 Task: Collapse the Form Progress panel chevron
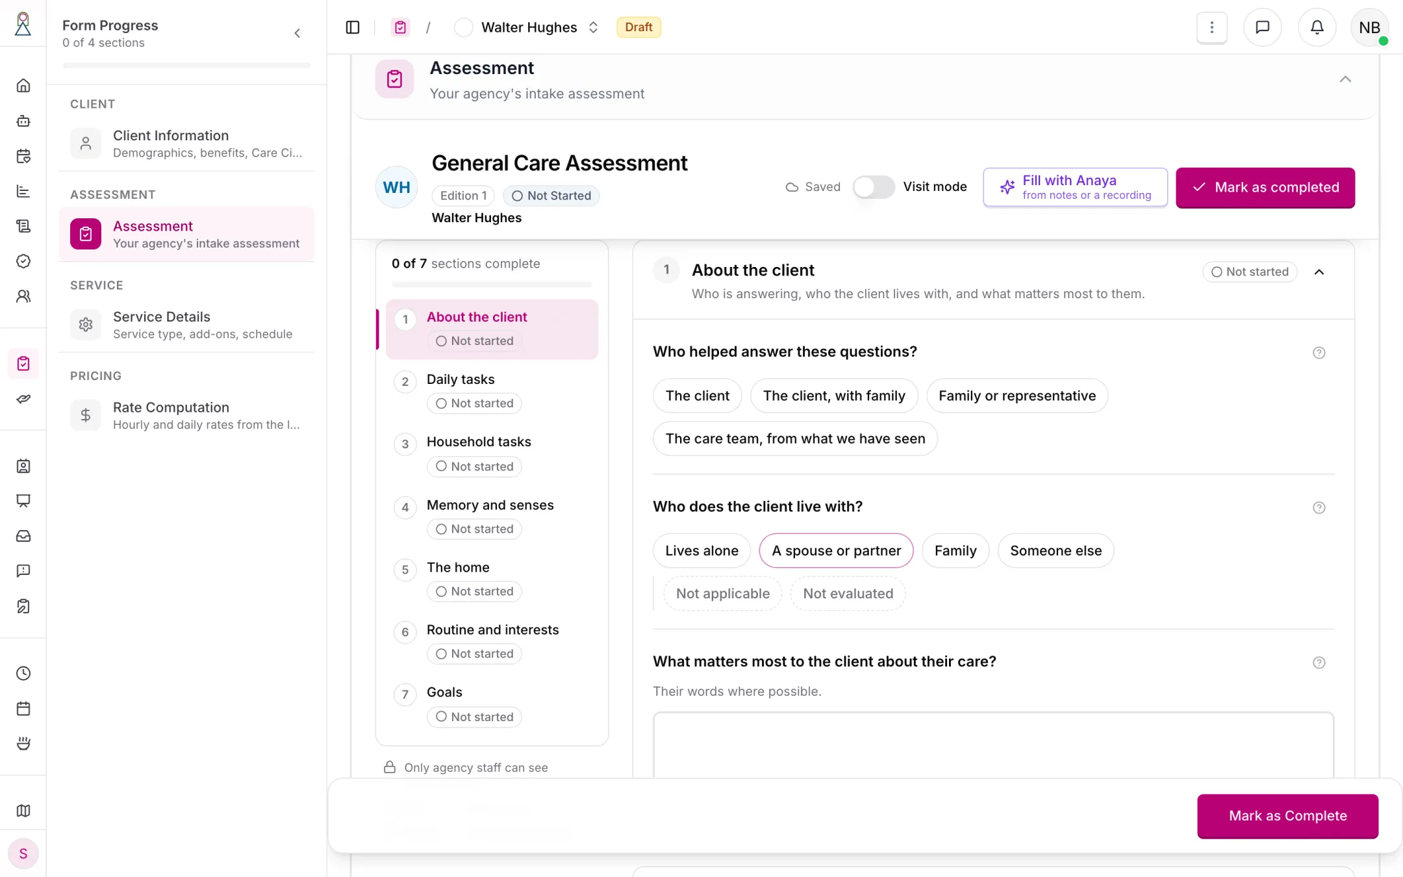297,33
